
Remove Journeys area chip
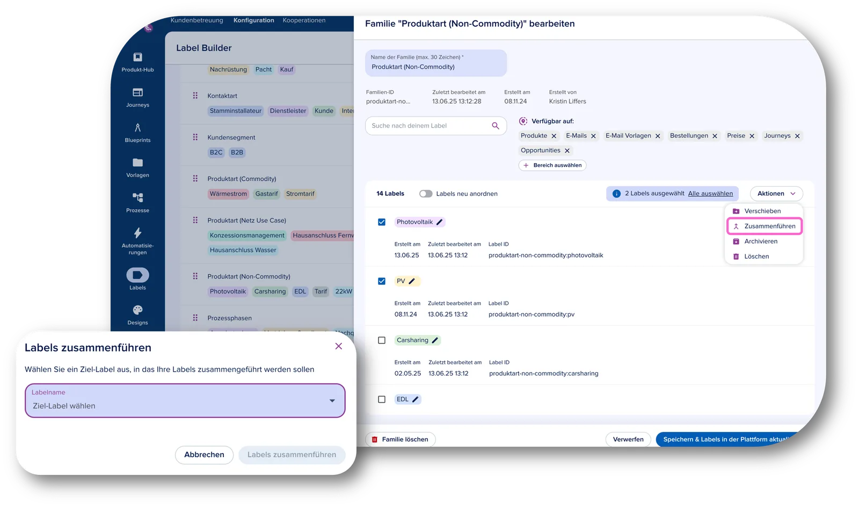point(797,136)
